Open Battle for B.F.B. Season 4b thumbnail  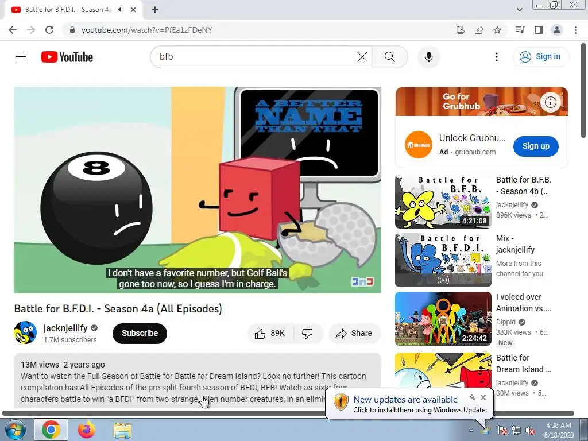click(443, 202)
